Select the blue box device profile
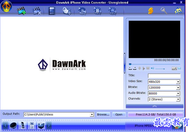This screenshot has height=132, width=192. pyautogui.click(x=41, y=125)
